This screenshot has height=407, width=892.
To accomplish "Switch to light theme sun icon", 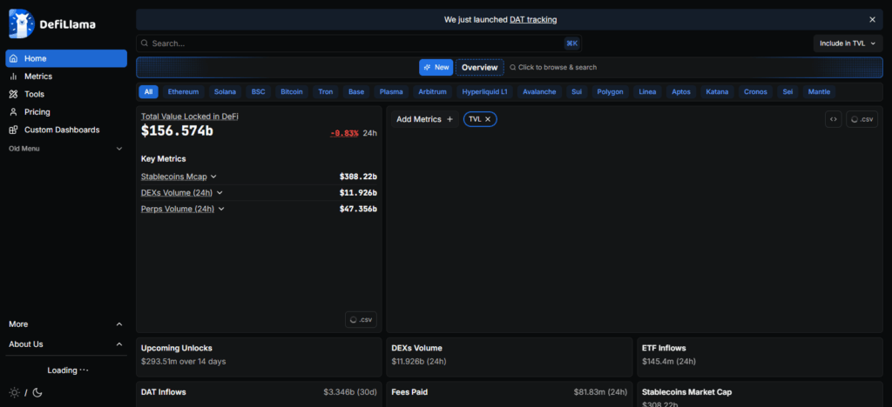I will point(14,392).
